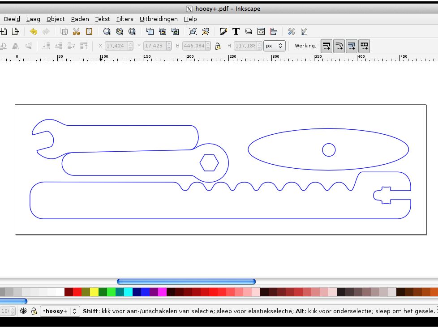Create a clone icon

coord(163,31)
